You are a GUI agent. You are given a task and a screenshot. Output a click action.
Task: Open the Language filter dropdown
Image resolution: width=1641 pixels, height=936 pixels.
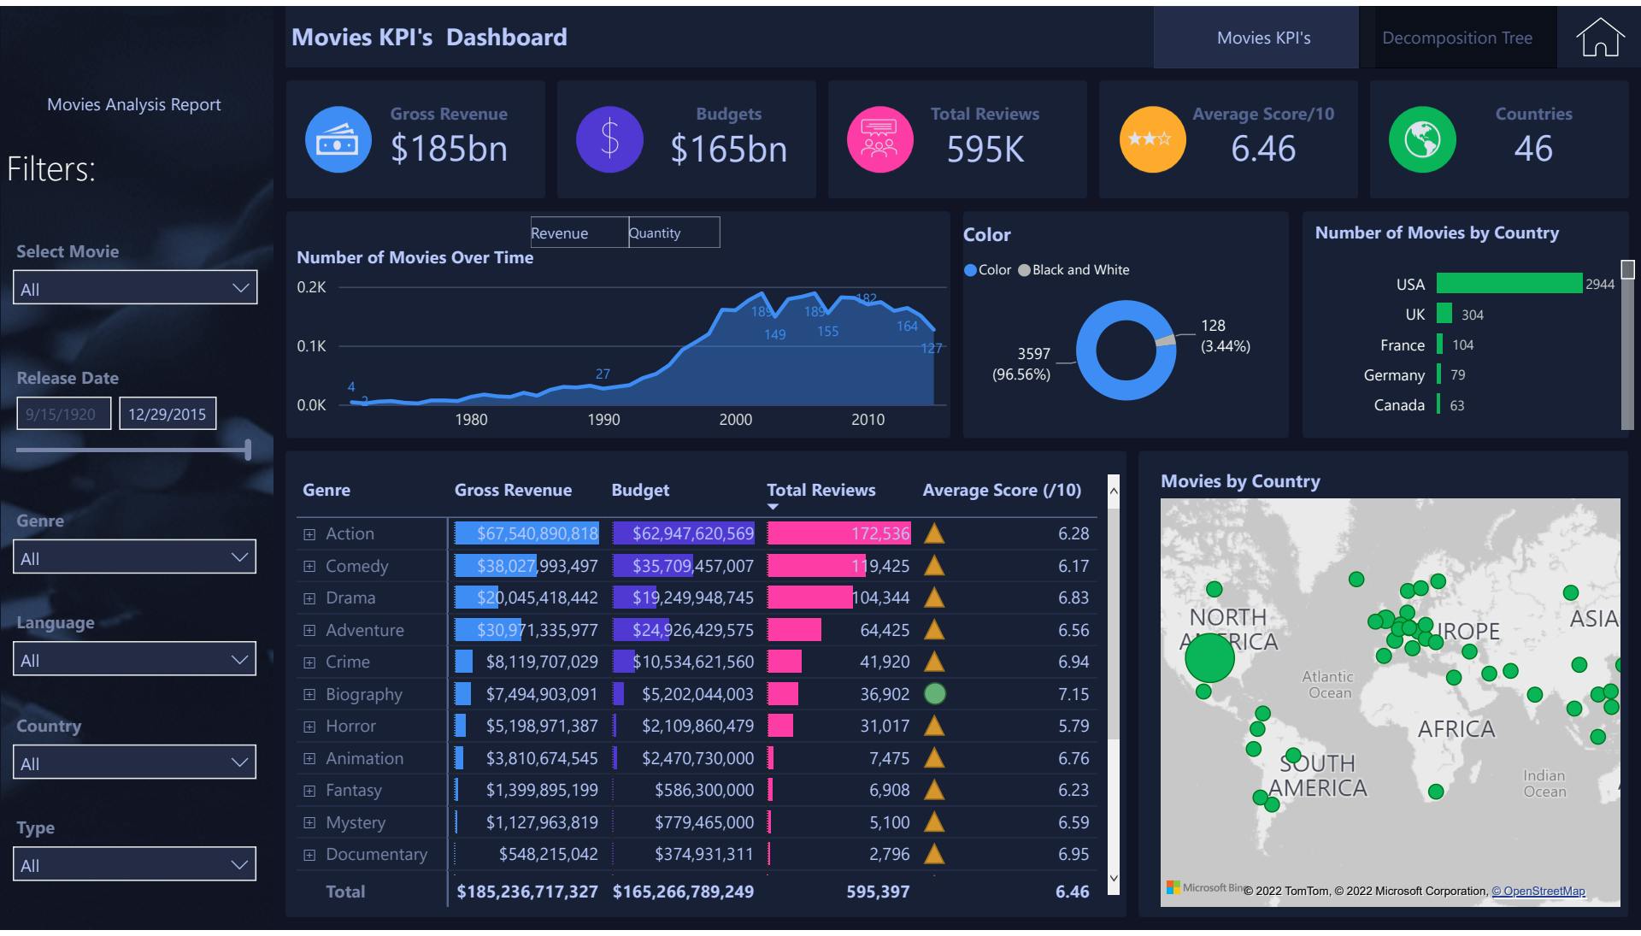click(x=135, y=660)
